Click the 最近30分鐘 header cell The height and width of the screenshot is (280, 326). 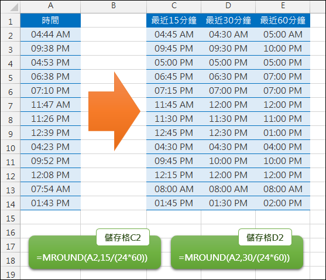click(x=228, y=21)
